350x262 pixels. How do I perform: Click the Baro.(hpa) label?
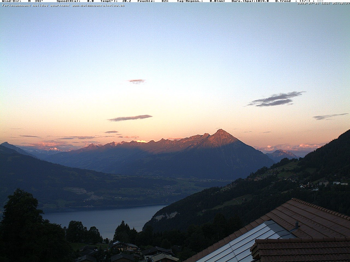click(x=243, y=1)
